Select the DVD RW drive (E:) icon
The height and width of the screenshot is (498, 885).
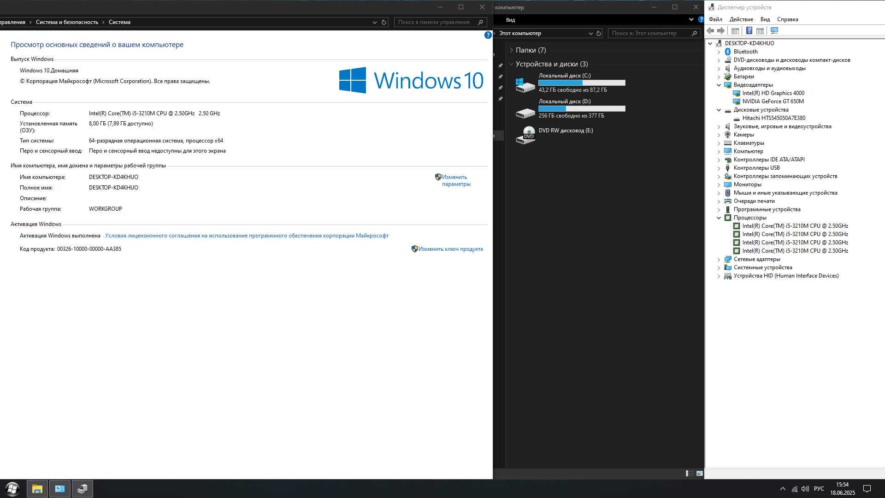525,135
